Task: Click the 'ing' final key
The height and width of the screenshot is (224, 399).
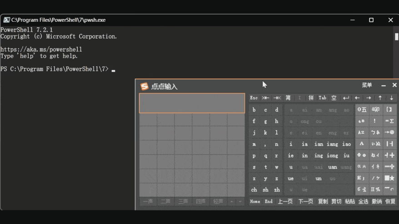Action: point(319,156)
